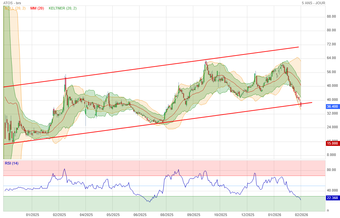Click the 40.000 price axis label
Image resolution: width=340 pixels, height=218 pixels.
pyautogui.click(x=332, y=100)
